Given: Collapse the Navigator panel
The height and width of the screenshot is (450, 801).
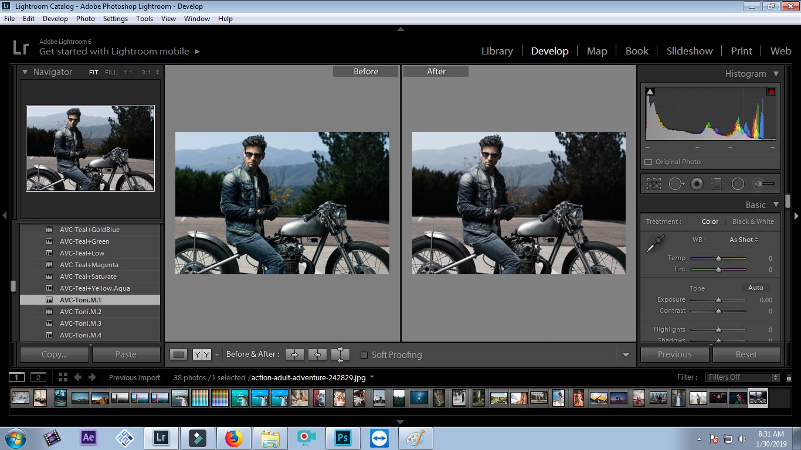Looking at the screenshot, I should pyautogui.click(x=25, y=72).
